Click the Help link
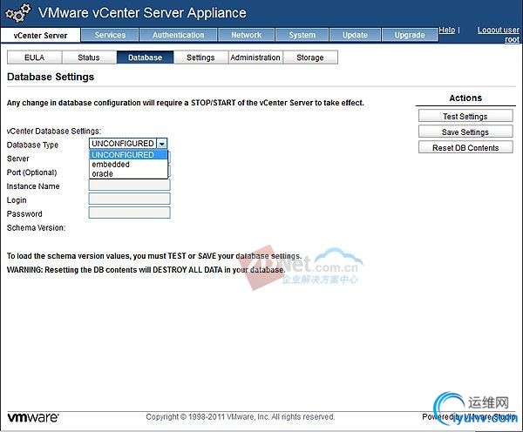 point(447,30)
